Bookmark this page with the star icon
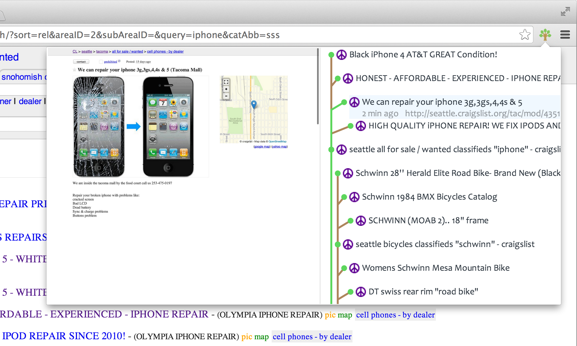The height and width of the screenshot is (346, 577). pos(525,35)
